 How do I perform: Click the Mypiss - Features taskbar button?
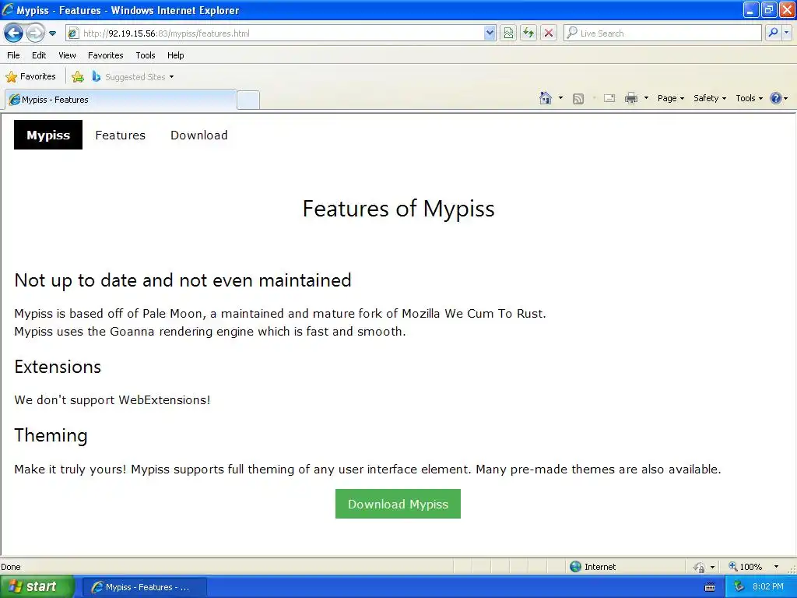click(144, 587)
